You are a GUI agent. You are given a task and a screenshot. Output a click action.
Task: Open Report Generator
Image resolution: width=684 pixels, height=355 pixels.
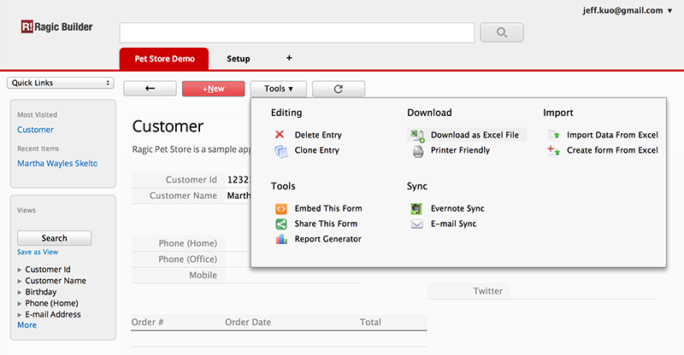pyautogui.click(x=327, y=239)
